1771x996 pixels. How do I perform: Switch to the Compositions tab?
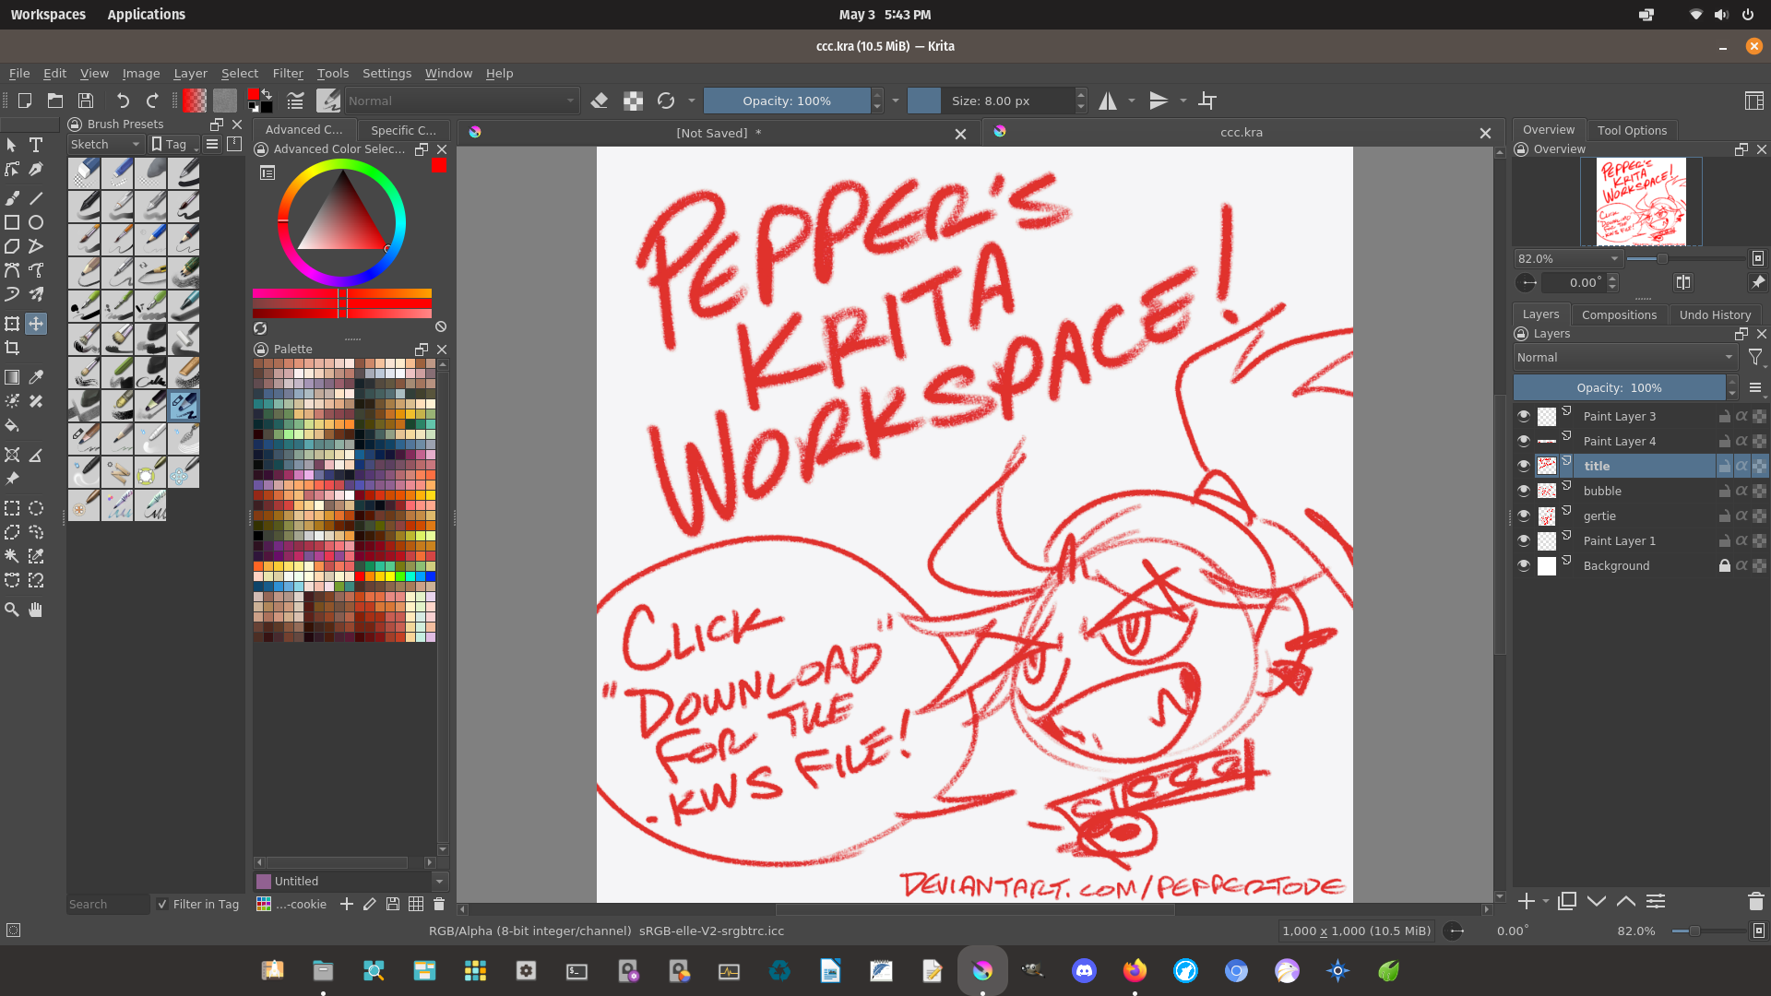(1620, 314)
